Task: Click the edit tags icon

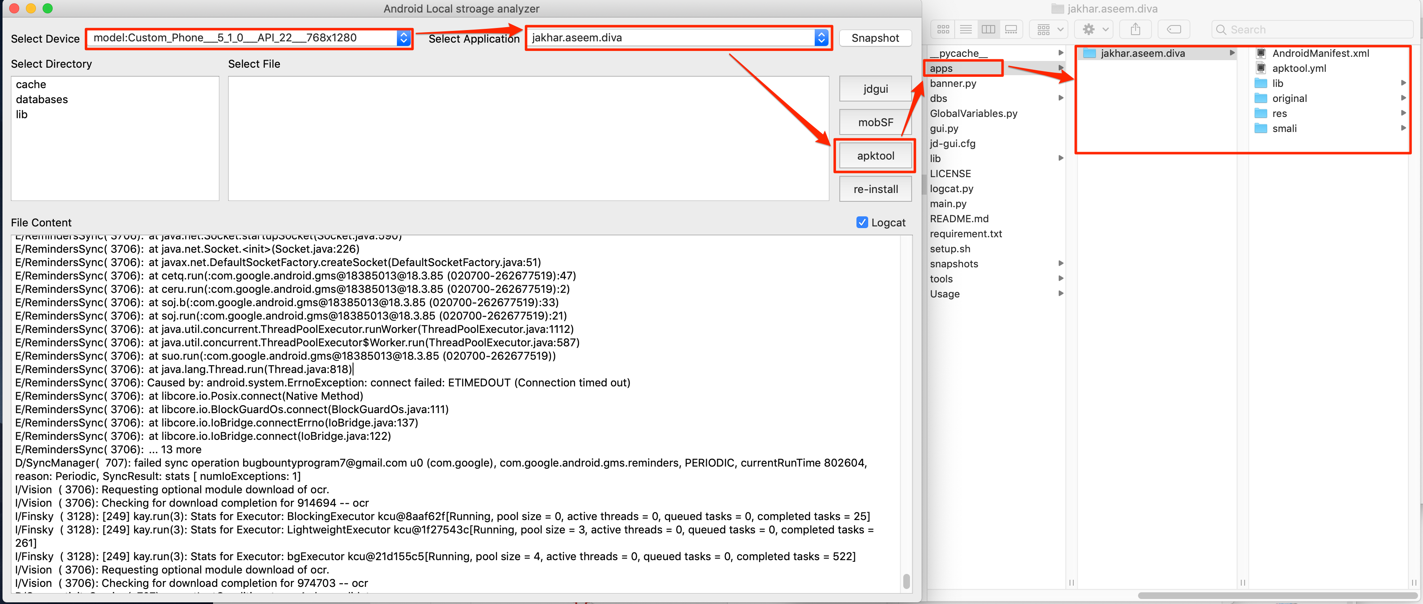Action: tap(1173, 29)
